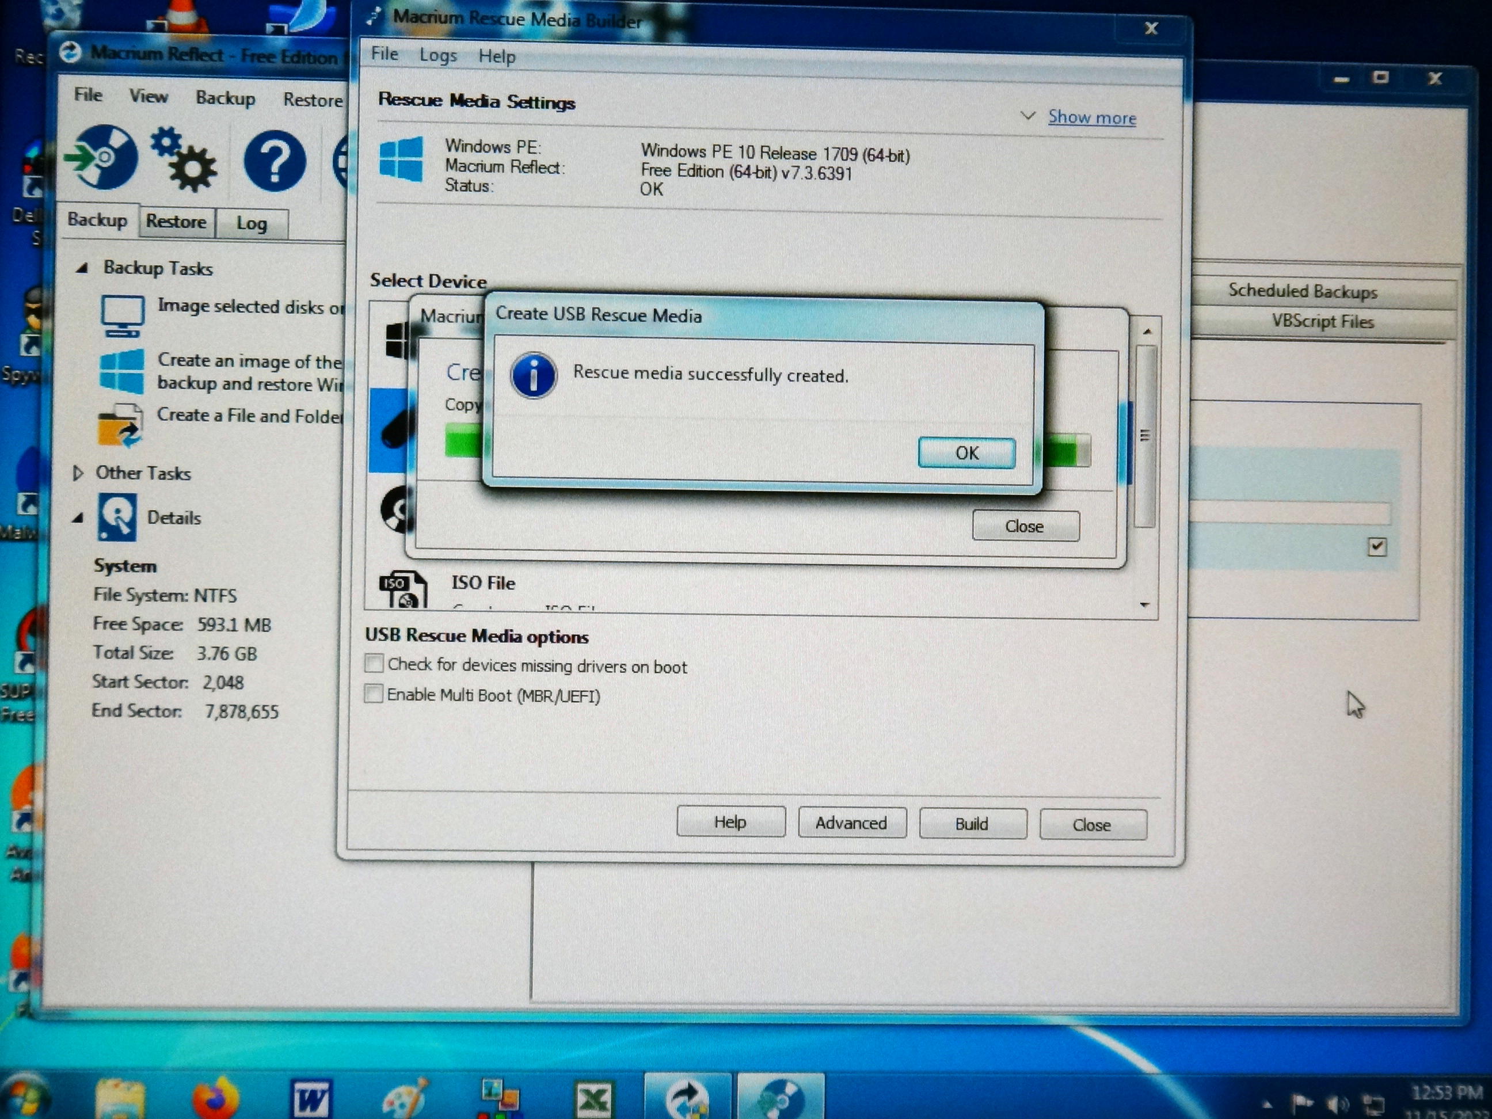This screenshot has width=1492, height=1119.
Task: Expand the chevron next to Show more
Action: pyautogui.click(x=1028, y=115)
